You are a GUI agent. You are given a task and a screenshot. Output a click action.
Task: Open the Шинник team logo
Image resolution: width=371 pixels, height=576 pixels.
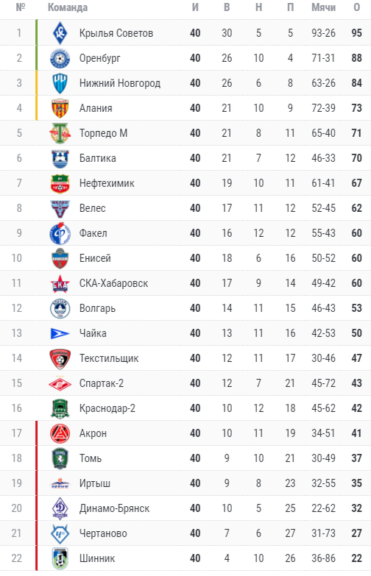60,558
